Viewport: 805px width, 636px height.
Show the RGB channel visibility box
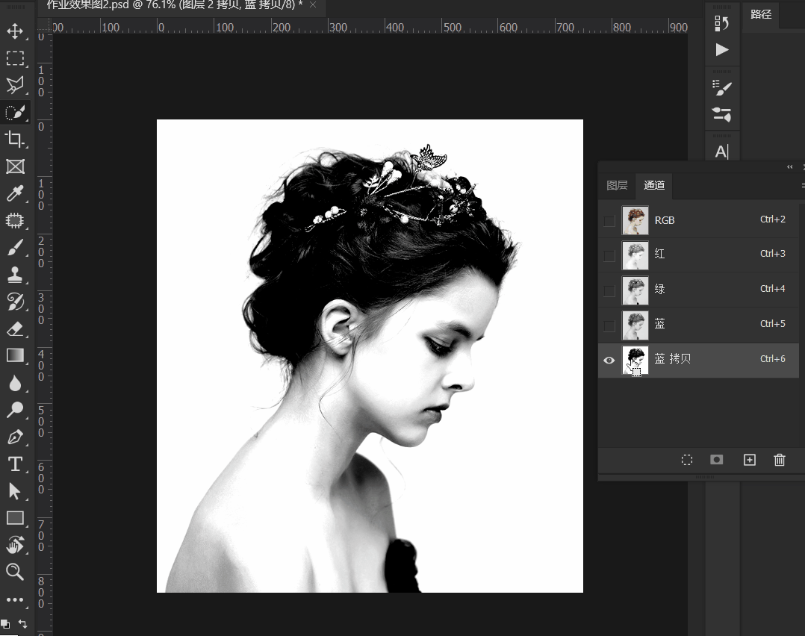(x=609, y=221)
